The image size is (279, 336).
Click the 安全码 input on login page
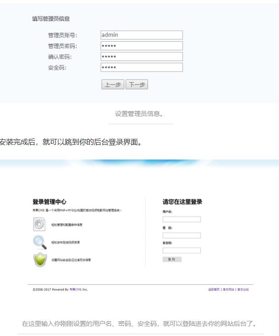(x=181, y=250)
